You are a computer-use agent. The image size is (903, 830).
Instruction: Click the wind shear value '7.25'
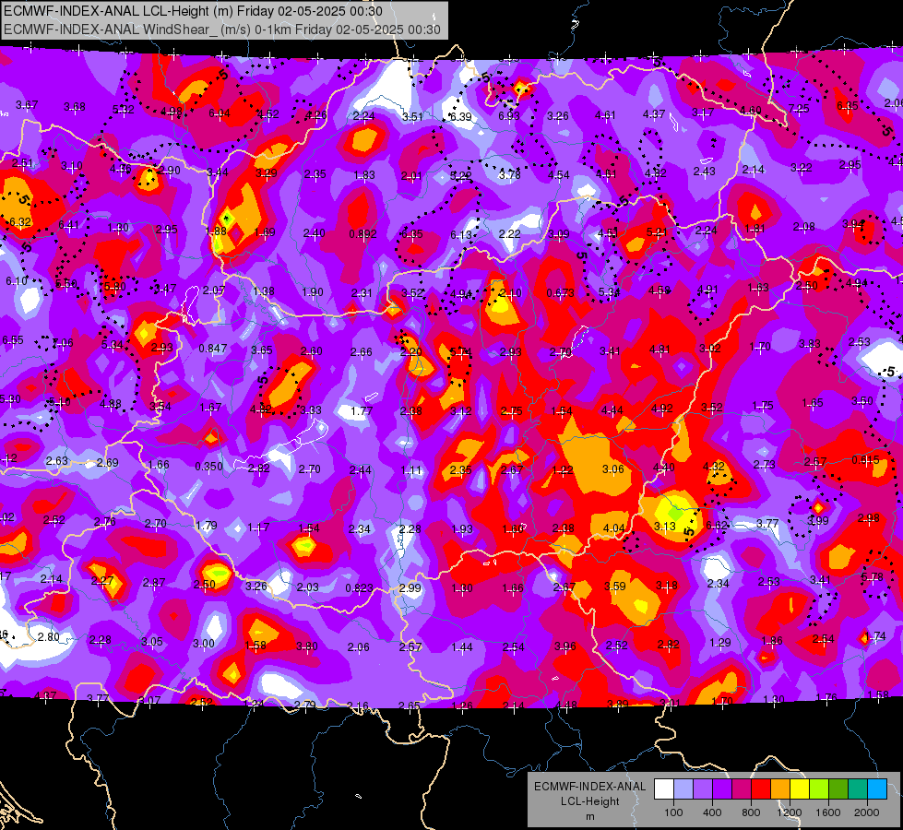pyautogui.click(x=799, y=108)
